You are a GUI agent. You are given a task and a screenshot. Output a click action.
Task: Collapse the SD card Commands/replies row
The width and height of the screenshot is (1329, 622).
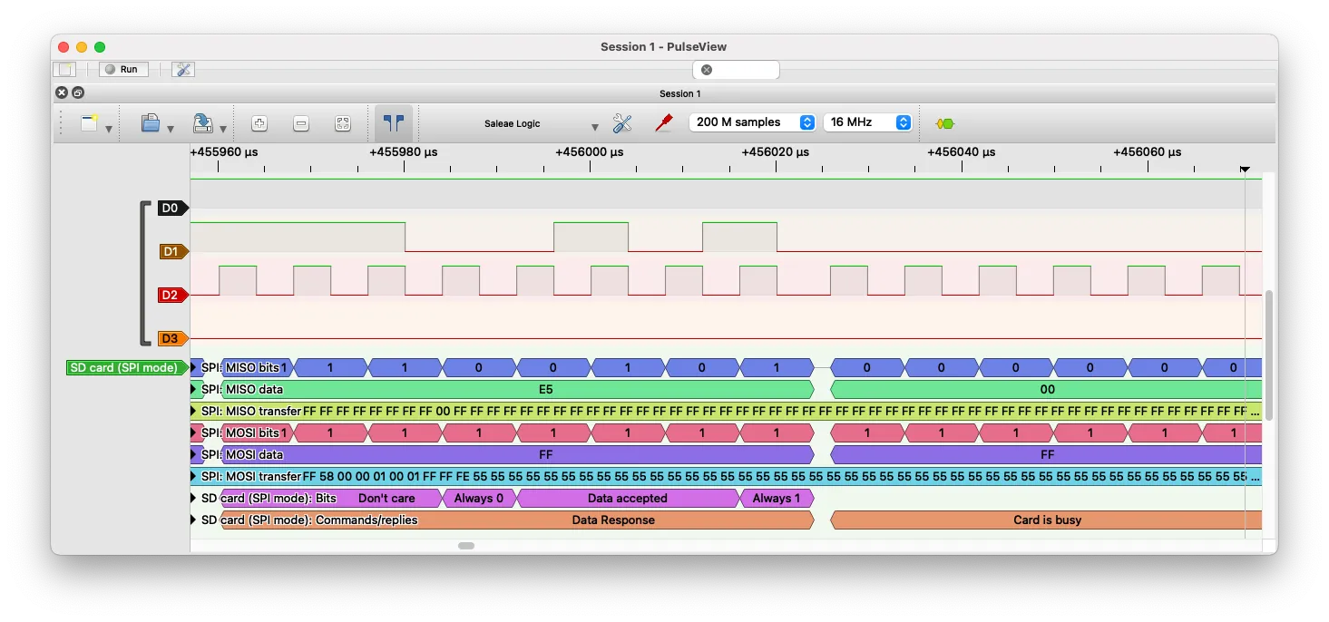click(x=194, y=520)
